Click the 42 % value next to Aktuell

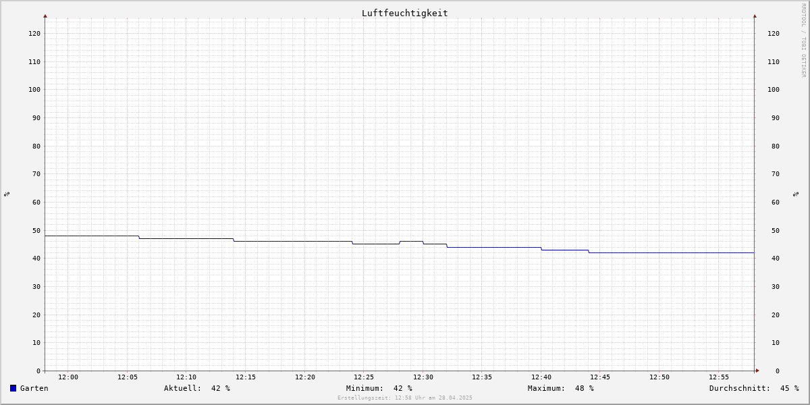221,388
